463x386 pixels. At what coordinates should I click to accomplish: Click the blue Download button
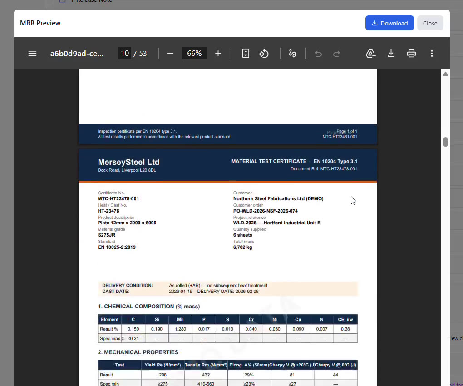point(389,23)
